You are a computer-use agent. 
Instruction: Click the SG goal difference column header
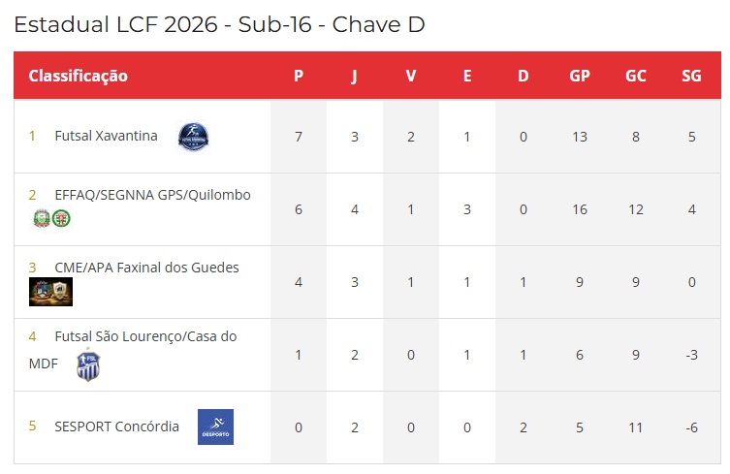click(x=691, y=76)
